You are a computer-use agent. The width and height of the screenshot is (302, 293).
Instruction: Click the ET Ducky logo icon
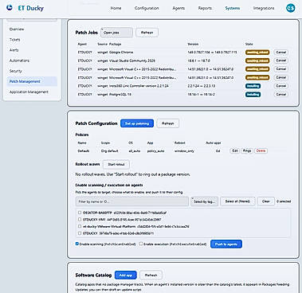click(x=10, y=8)
